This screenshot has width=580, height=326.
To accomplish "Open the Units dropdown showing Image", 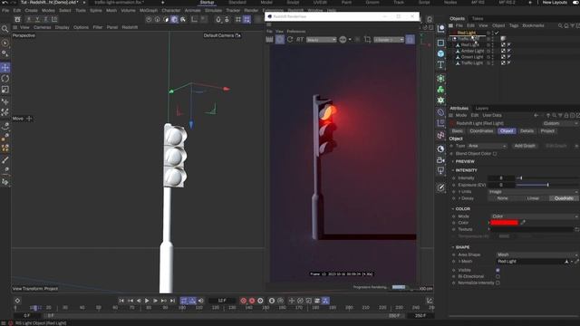I will [x=533, y=192].
